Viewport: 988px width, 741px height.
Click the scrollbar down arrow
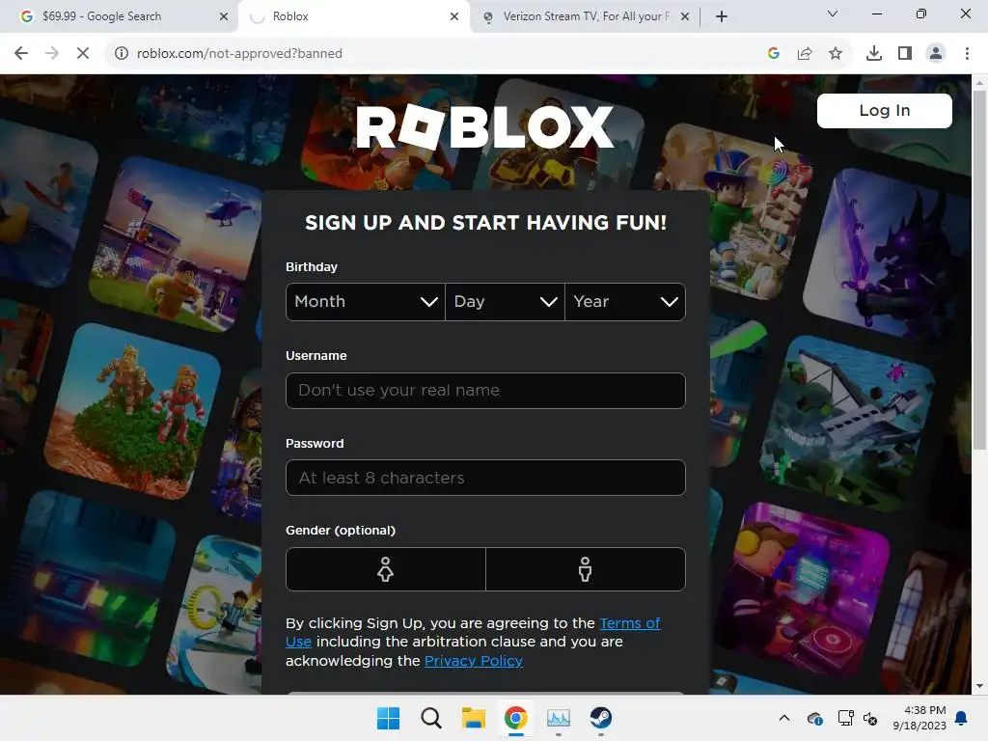click(979, 686)
